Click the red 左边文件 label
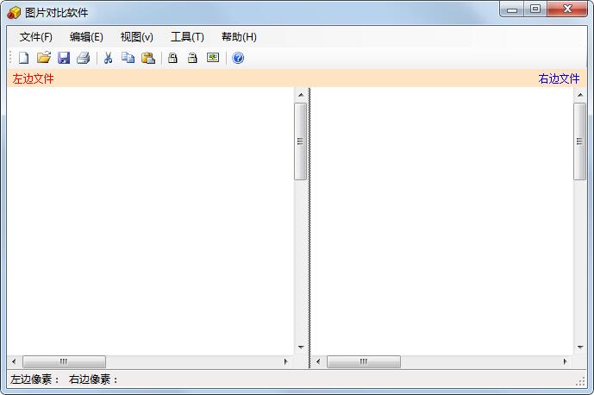The height and width of the screenshot is (395, 594). pyautogui.click(x=34, y=78)
